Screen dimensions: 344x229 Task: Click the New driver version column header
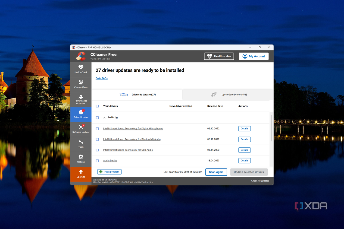point(181,106)
